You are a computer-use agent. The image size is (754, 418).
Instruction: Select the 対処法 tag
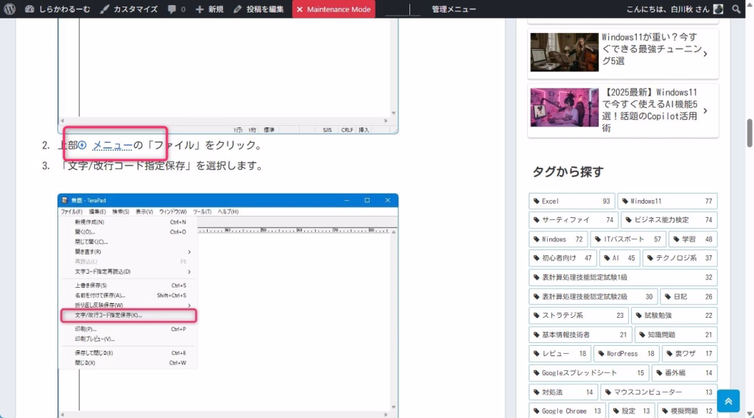(563, 392)
